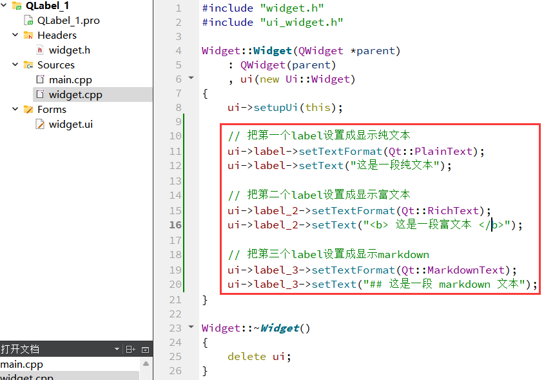This screenshot has width=544, height=380.
Task: Click on Qt::RichText in line 15
Action: click(440, 211)
